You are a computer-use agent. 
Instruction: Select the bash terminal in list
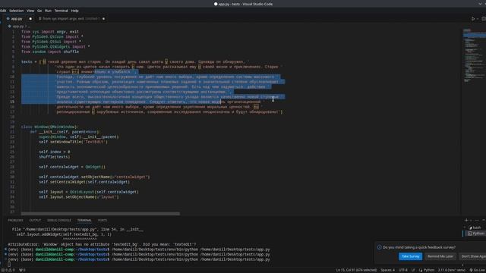point(475,227)
